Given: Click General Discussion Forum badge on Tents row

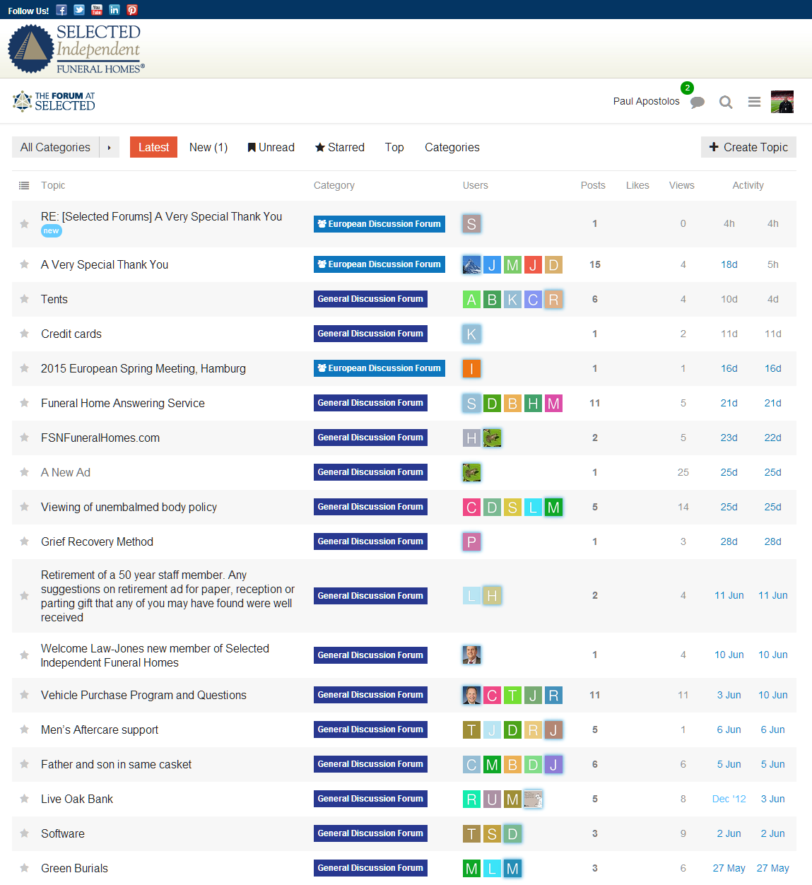Looking at the screenshot, I should [x=370, y=299].
